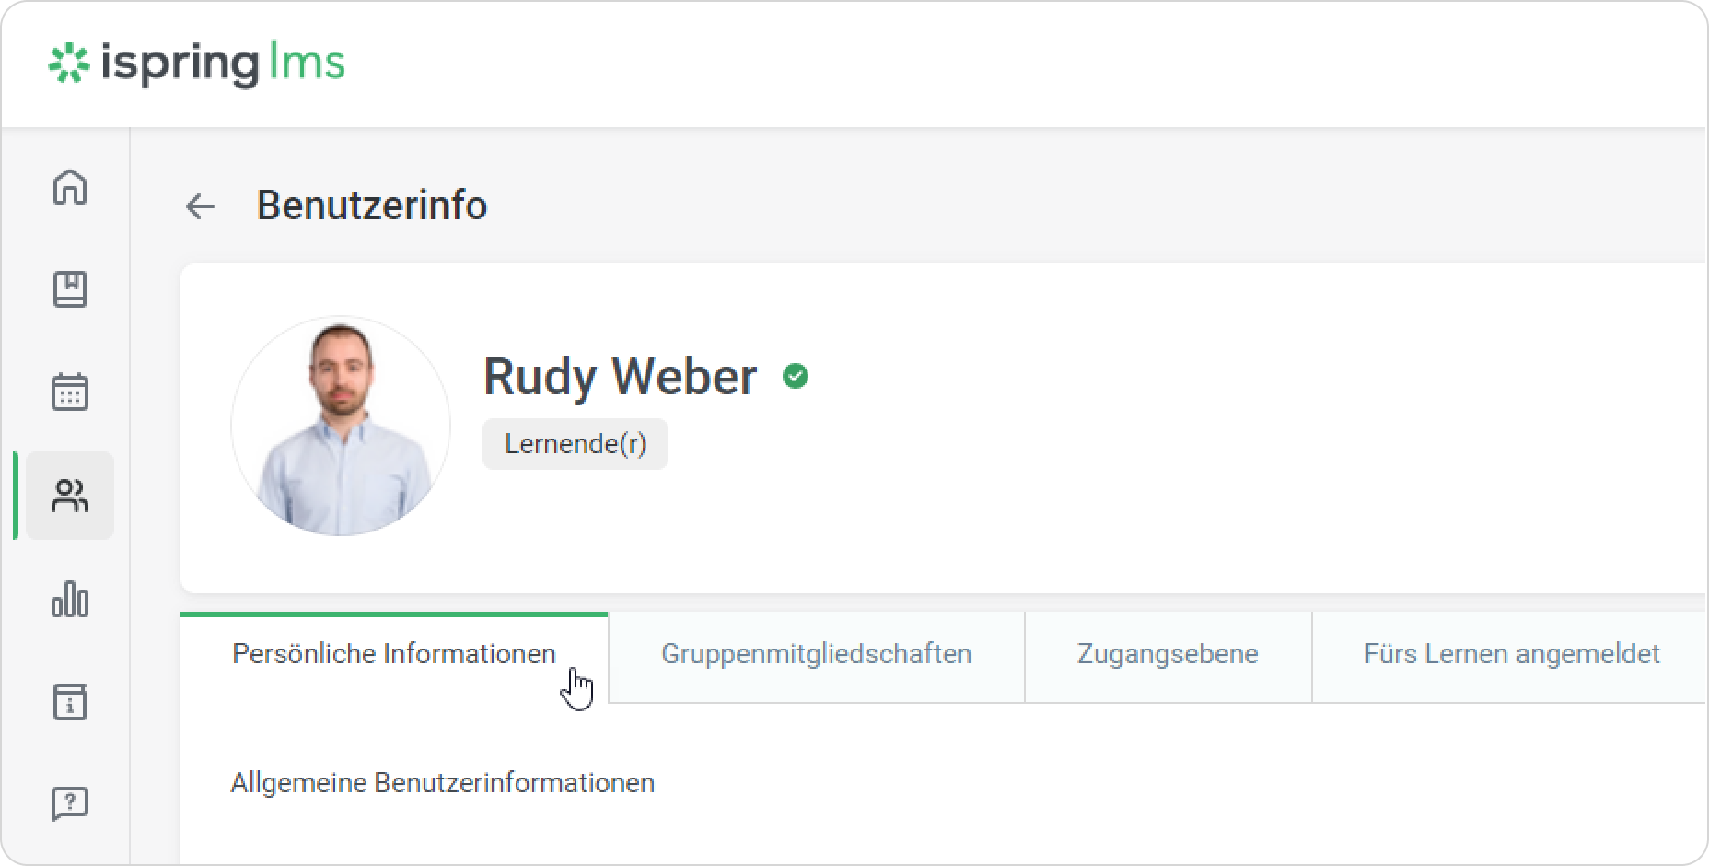Click the info box sidebar icon
Image resolution: width=1709 pixels, height=866 pixels.
[x=70, y=702]
